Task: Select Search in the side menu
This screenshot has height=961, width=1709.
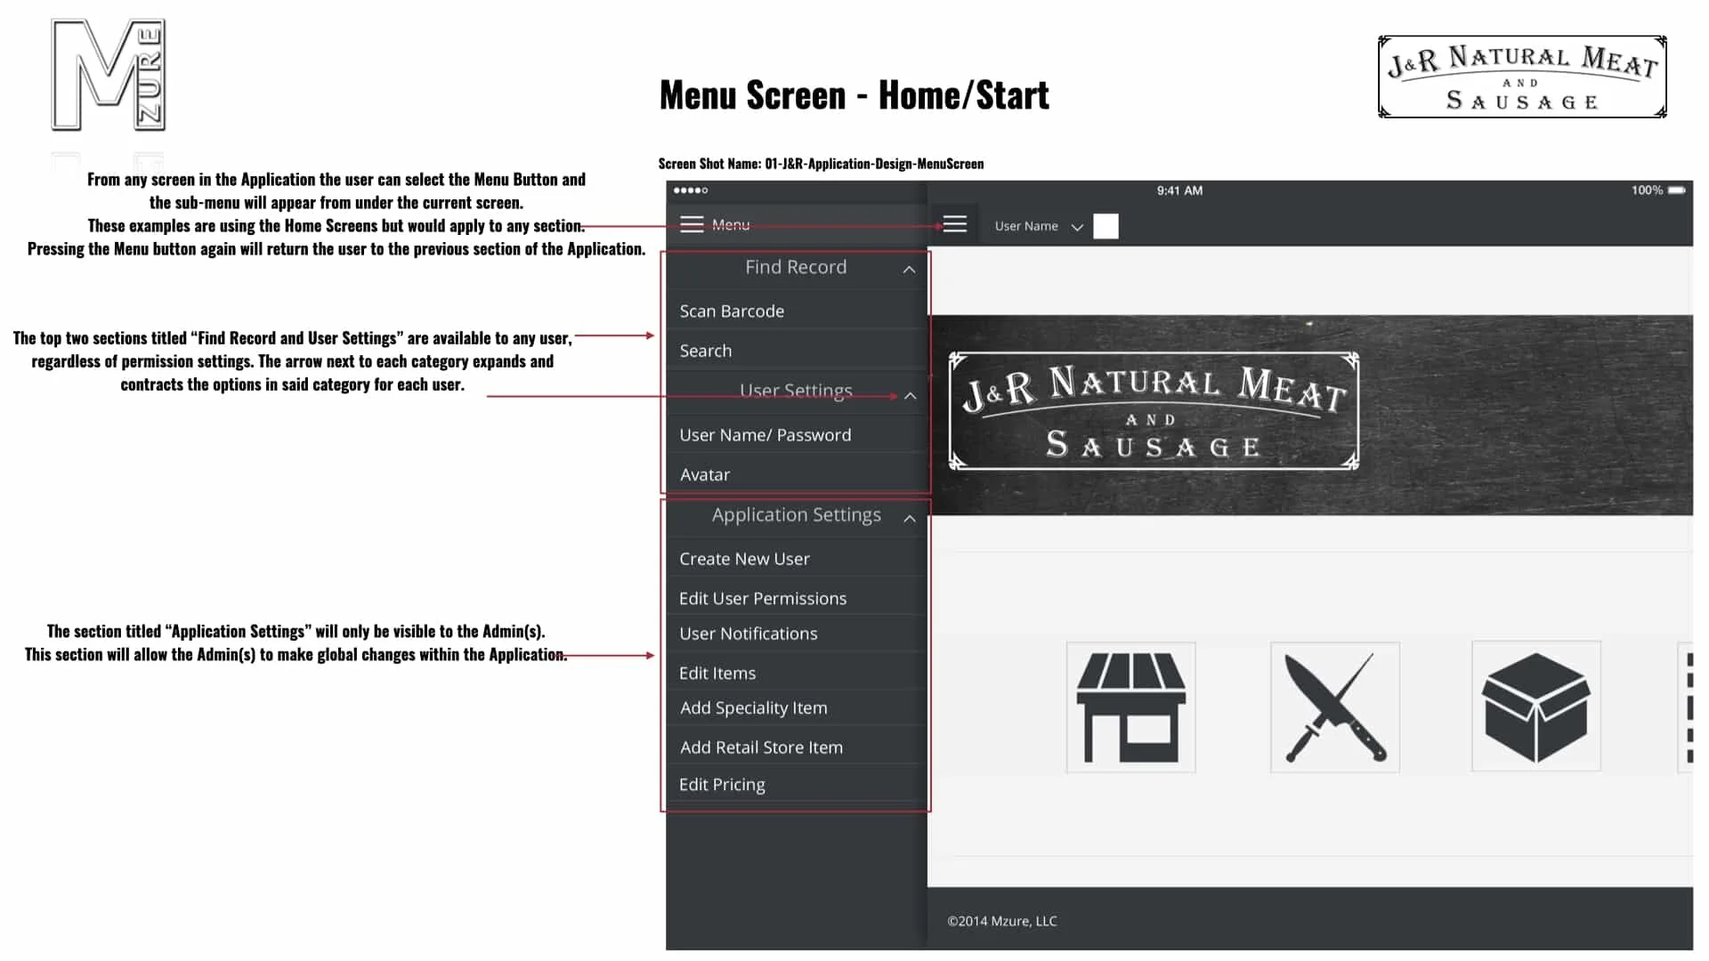Action: tap(706, 351)
